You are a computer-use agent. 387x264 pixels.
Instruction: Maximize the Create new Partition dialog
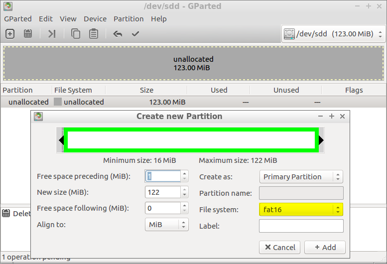pos(332,116)
